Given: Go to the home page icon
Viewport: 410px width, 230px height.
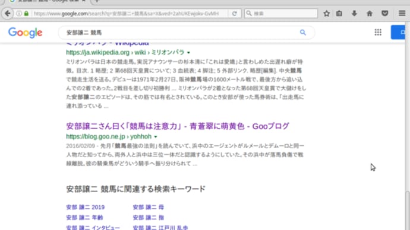Looking at the screenshot, I should point(370,13).
